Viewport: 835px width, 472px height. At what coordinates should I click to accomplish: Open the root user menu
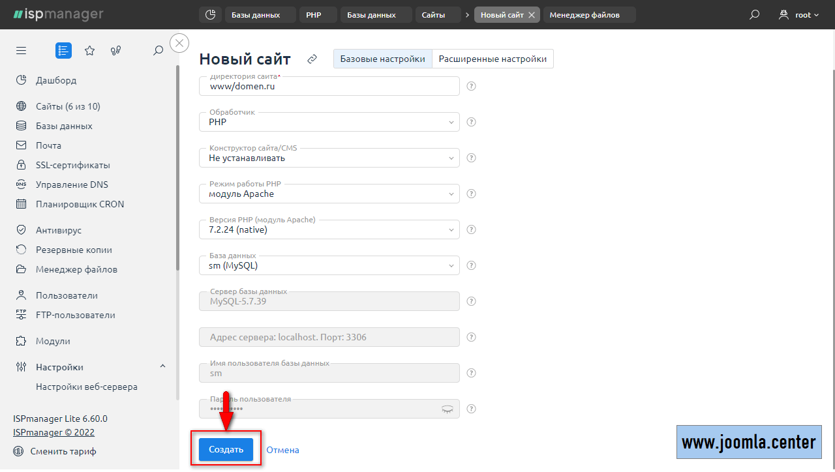799,15
